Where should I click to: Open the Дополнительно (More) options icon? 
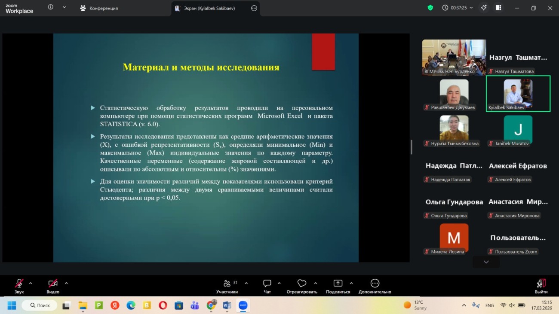[x=374, y=284]
